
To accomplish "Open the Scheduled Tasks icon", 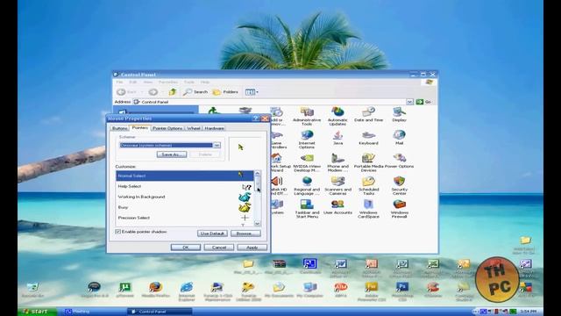I will coord(368,186).
